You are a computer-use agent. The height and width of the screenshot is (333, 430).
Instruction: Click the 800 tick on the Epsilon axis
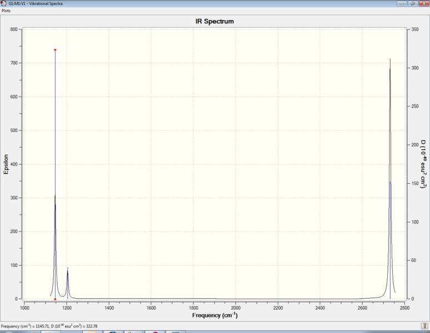click(x=14, y=29)
